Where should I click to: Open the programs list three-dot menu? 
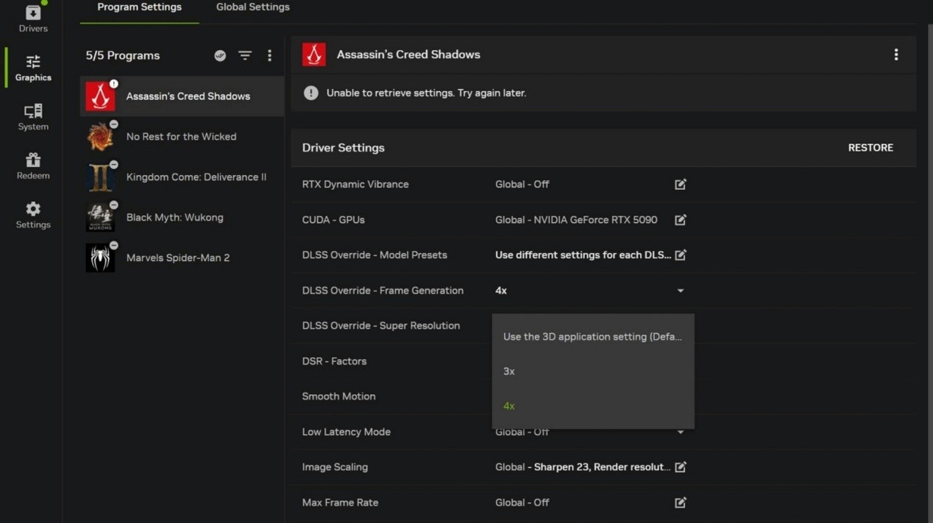click(269, 56)
